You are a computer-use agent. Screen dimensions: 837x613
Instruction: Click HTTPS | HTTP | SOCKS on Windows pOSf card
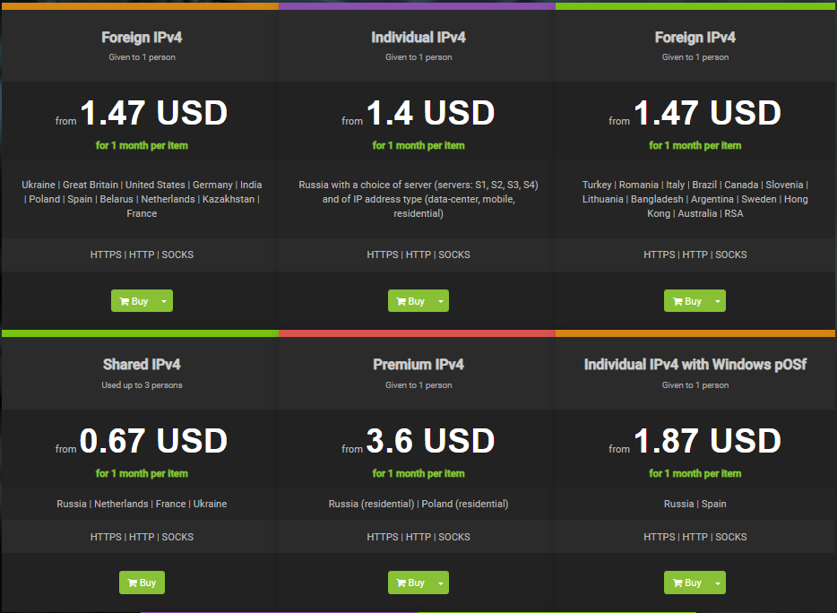point(695,537)
